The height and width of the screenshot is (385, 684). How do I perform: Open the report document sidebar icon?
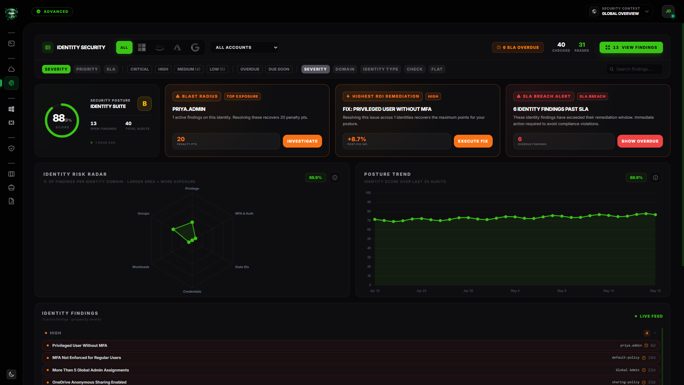tap(11, 201)
